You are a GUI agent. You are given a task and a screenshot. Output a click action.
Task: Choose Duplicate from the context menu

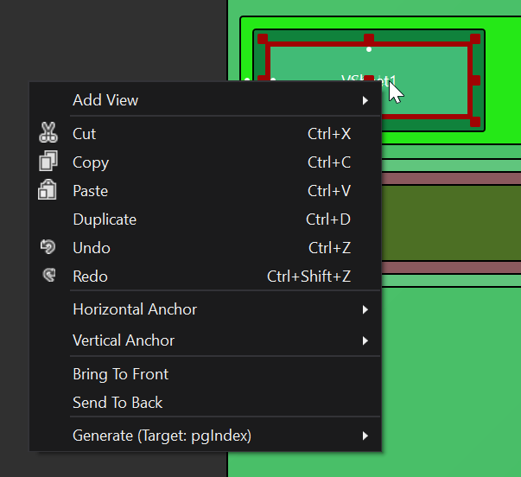click(x=105, y=219)
